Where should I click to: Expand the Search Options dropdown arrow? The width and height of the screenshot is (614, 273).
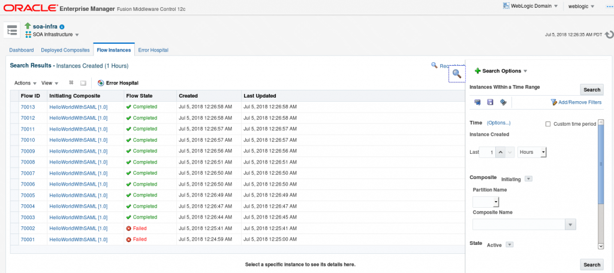tap(525, 71)
